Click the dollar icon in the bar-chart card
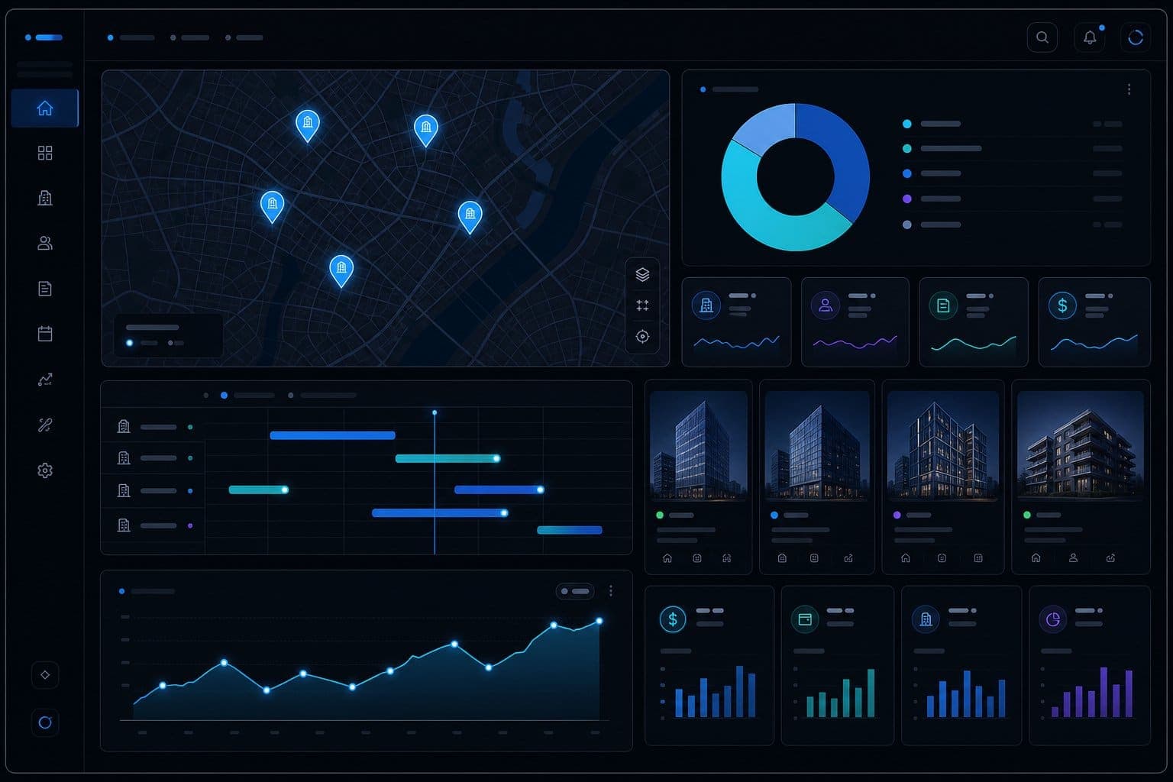This screenshot has height=782, width=1173. [x=673, y=619]
